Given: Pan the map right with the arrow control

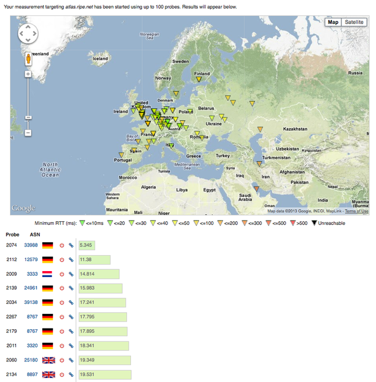Looking at the screenshot, I should pyautogui.click(x=35, y=33).
